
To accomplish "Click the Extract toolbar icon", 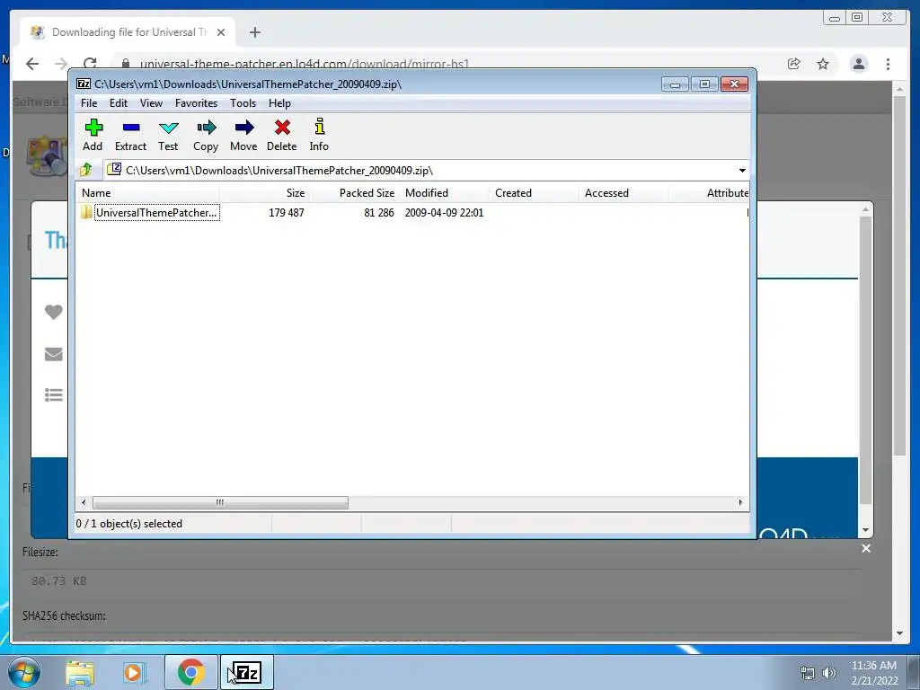I will [130, 135].
